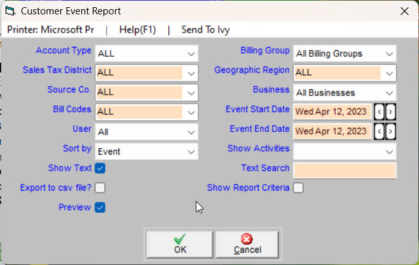
Task: Open the Printer: Microsoft Pr menu item
Action: pos(50,29)
